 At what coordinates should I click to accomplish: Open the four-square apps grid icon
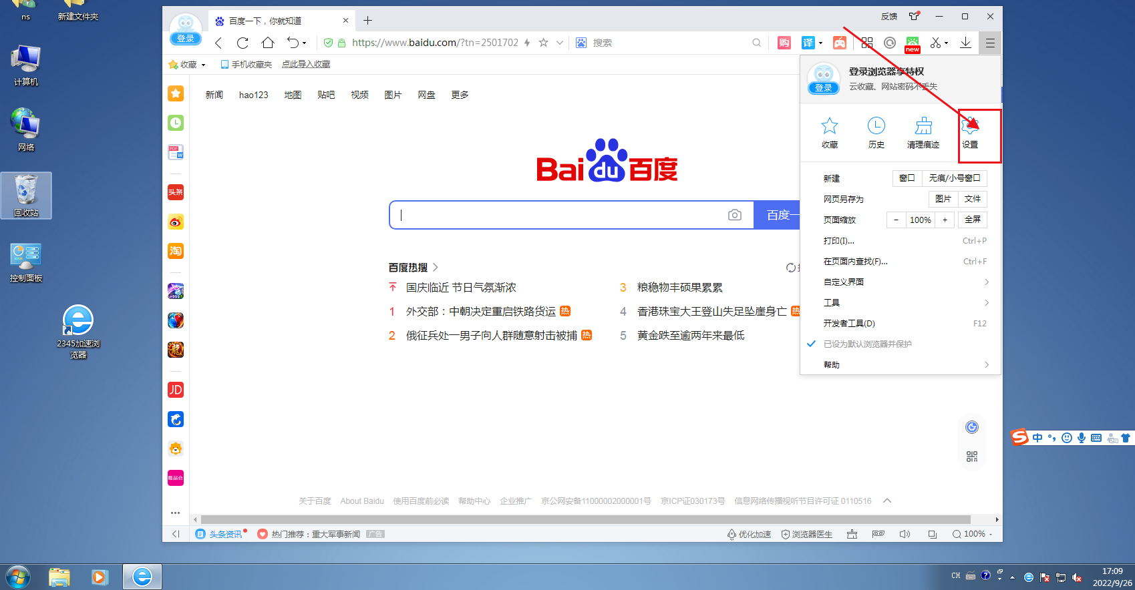(867, 43)
